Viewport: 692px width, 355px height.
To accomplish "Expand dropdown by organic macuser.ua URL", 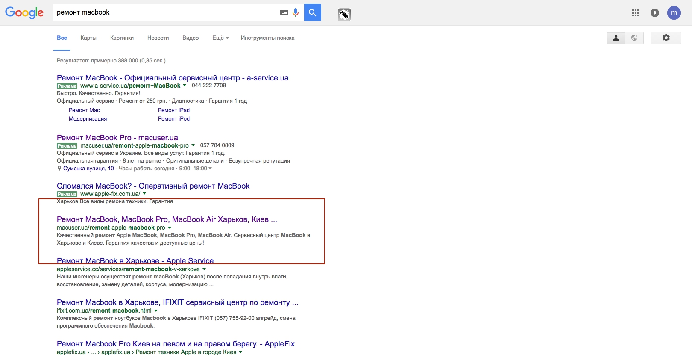I will click(x=170, y=228).
